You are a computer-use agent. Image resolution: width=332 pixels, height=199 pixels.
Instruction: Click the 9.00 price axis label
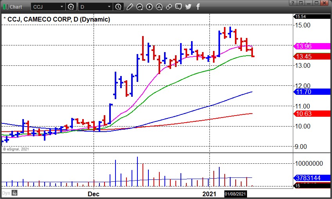301,147
